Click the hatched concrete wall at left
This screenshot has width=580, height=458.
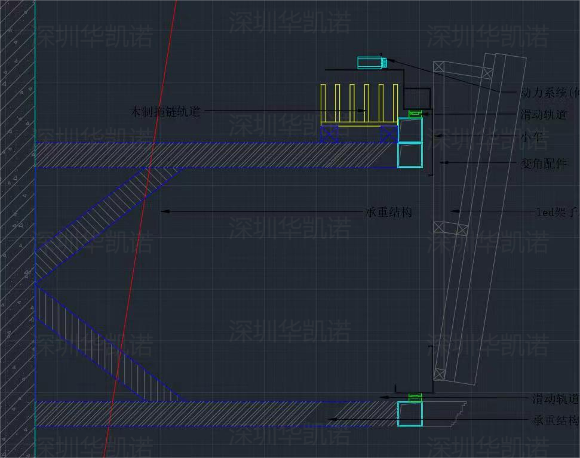(x=17, y=239)
